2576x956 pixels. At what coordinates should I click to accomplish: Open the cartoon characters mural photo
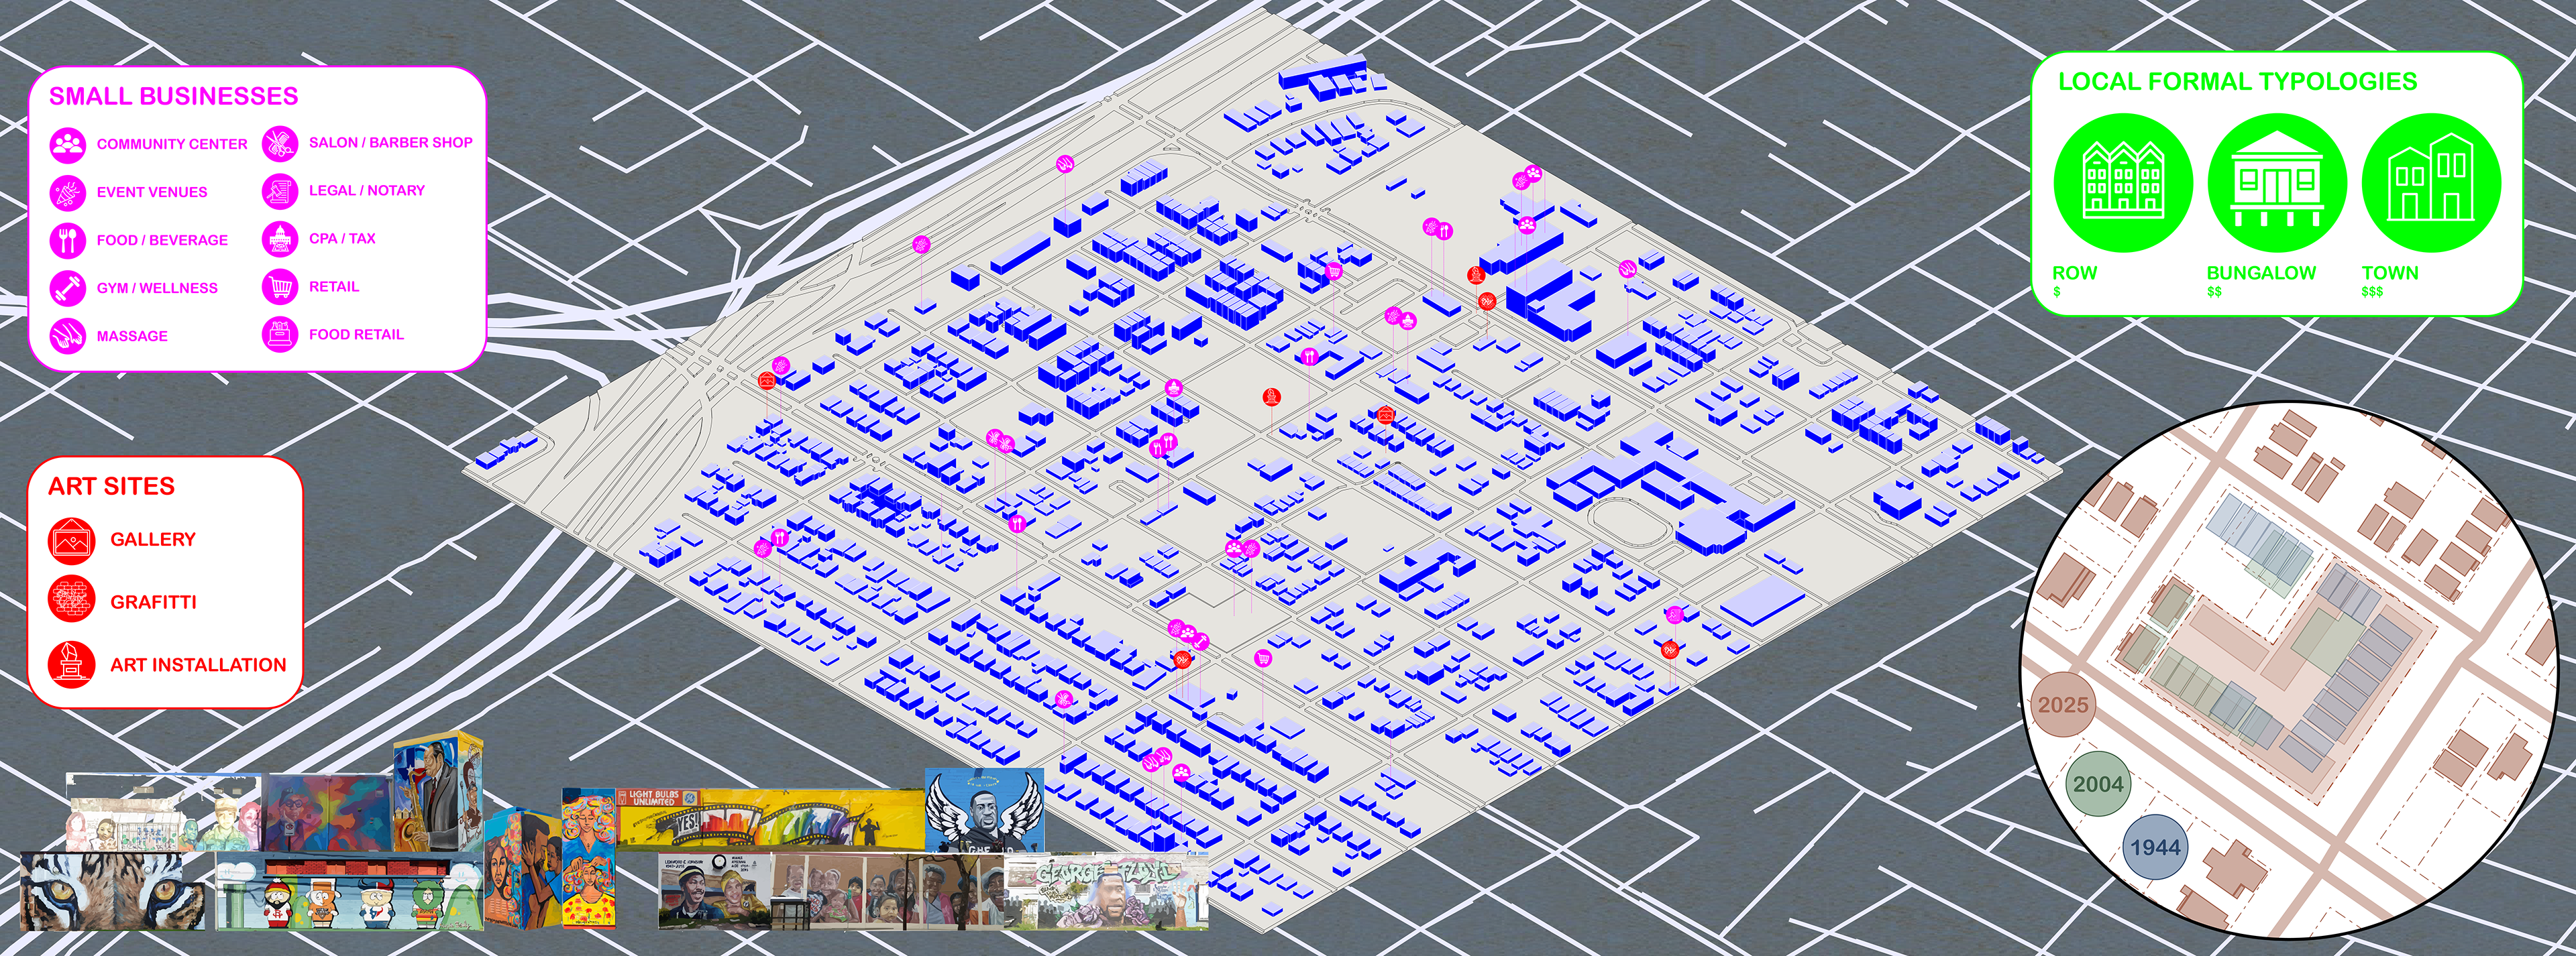coord(349,890)
